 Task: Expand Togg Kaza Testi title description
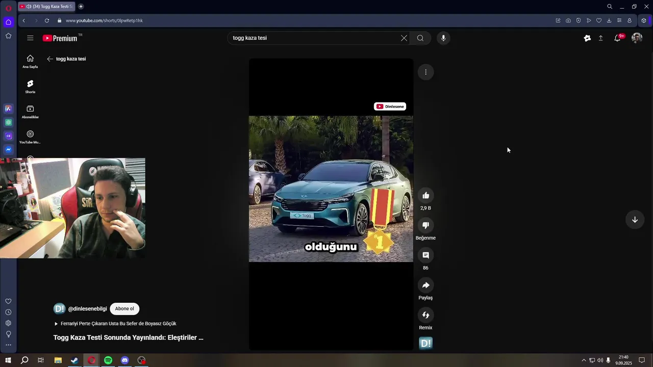129,337
